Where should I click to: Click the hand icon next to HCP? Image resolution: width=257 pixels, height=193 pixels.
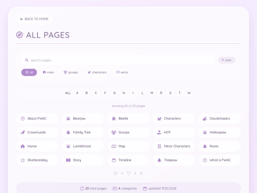[159, 132]
